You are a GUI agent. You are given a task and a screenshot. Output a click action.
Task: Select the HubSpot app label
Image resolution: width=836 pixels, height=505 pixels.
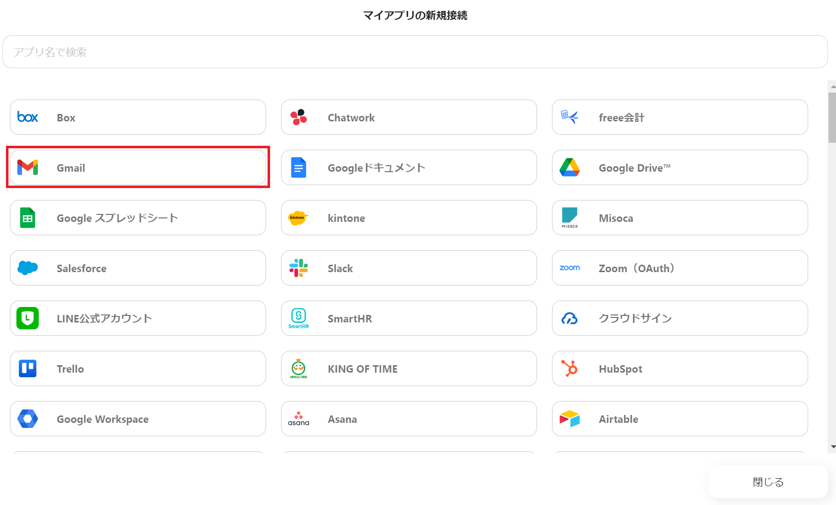[x=621, y=369]
